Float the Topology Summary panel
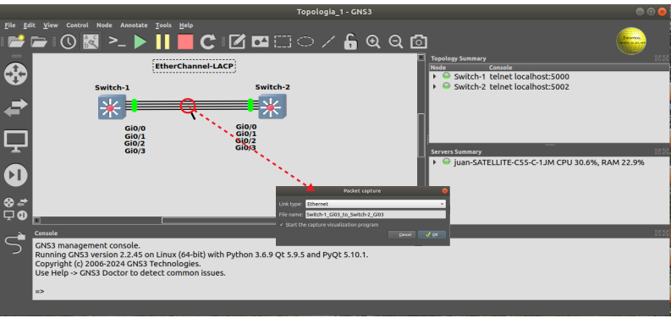 (x=657, y=58)
